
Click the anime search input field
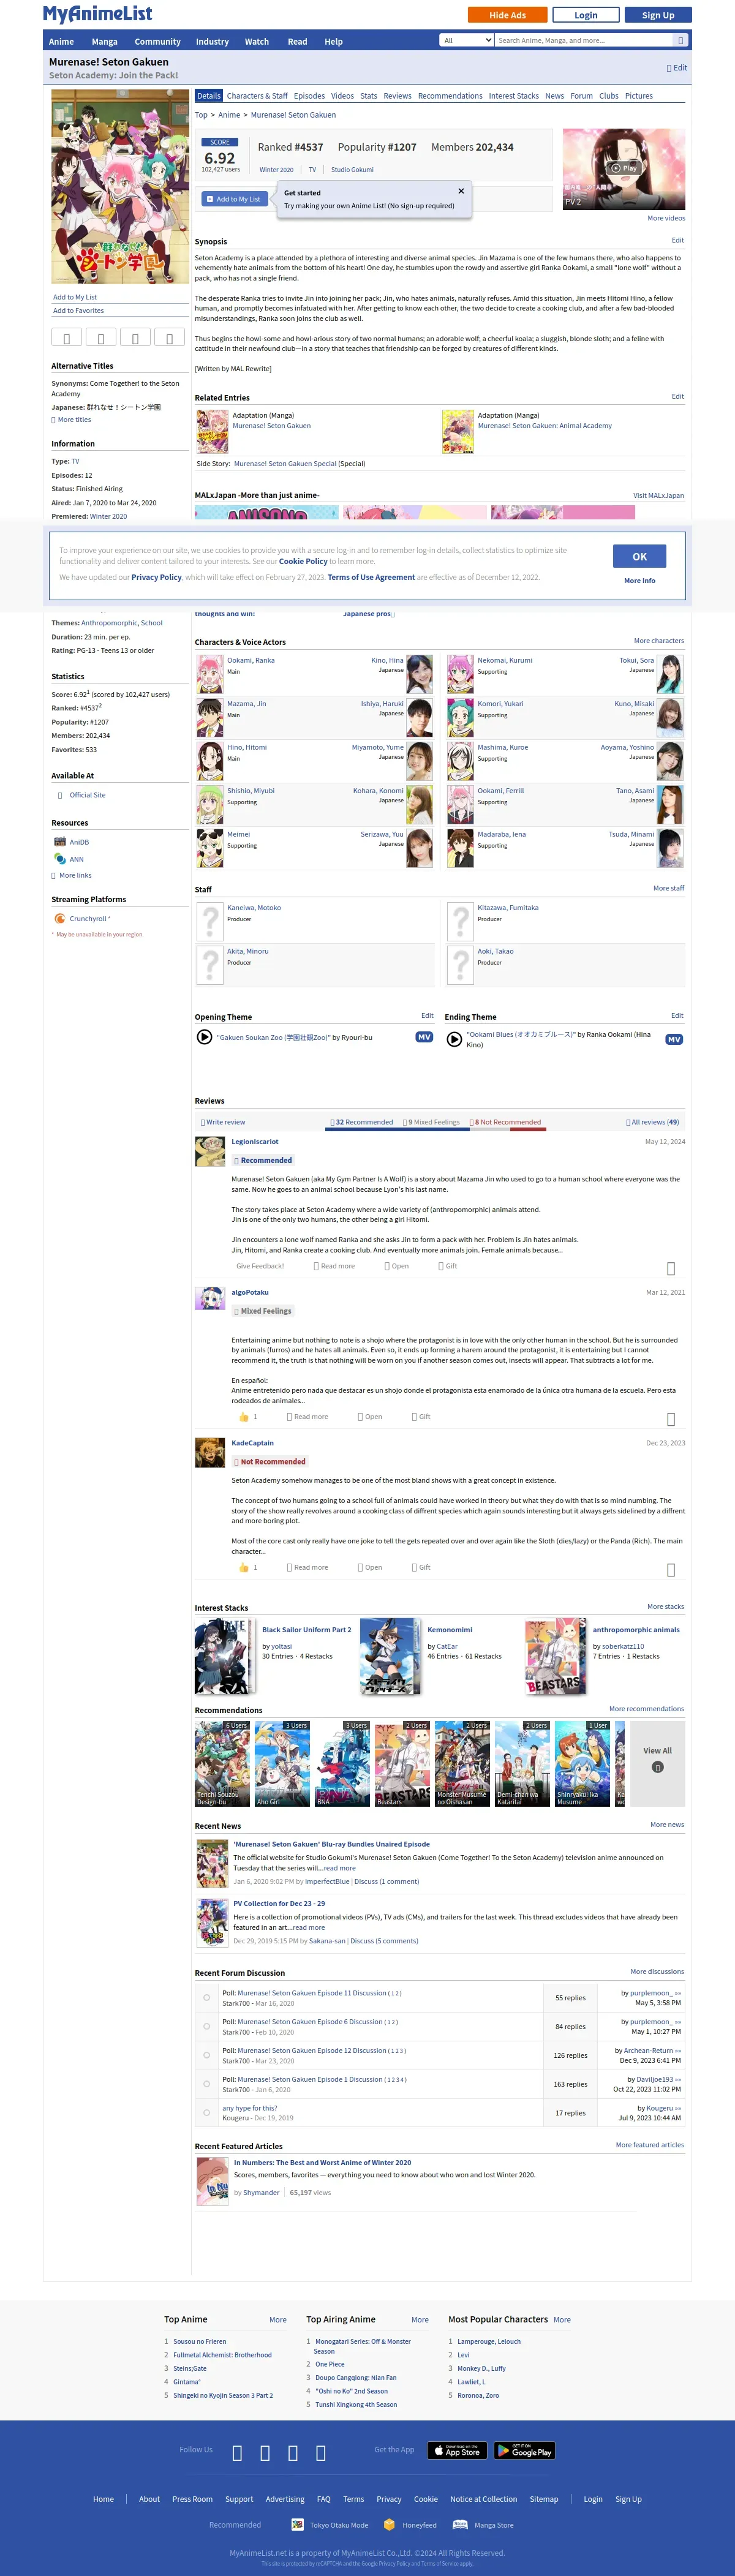[x=583, y=41]
